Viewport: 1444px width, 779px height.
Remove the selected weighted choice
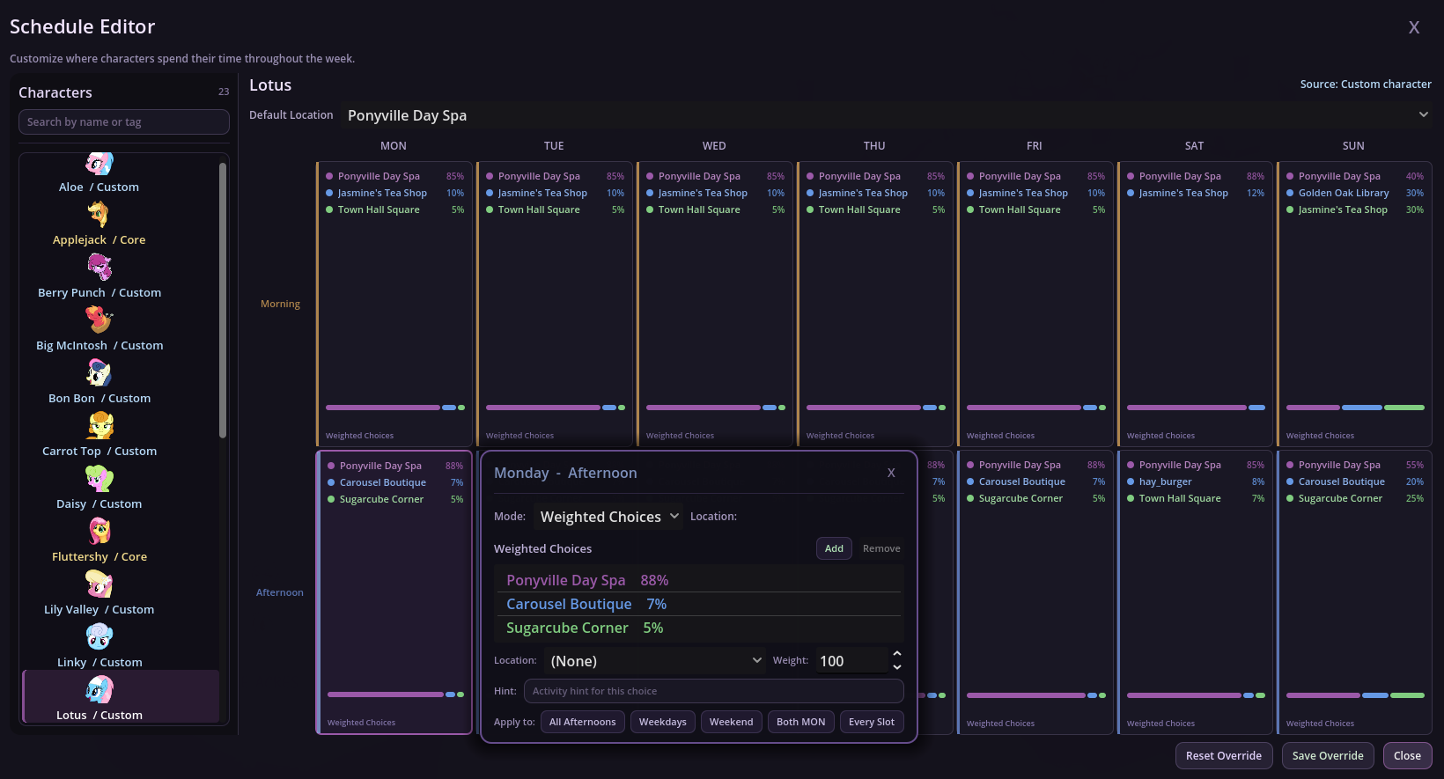point(881,548)
